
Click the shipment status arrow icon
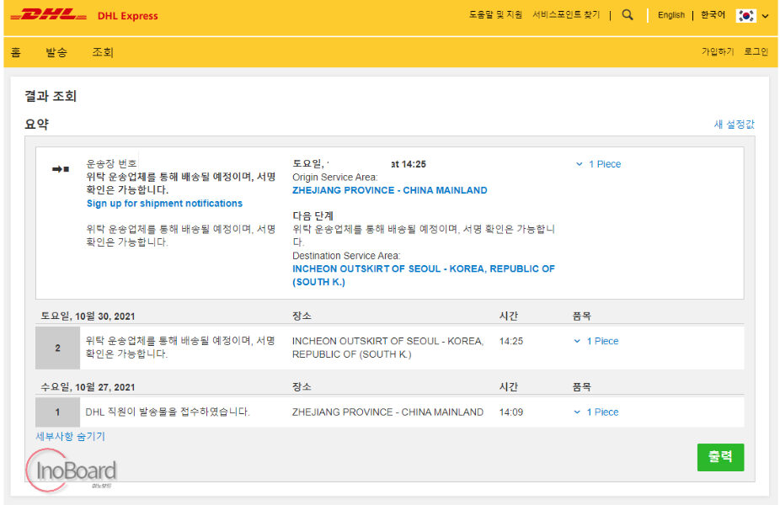(60, 169)
